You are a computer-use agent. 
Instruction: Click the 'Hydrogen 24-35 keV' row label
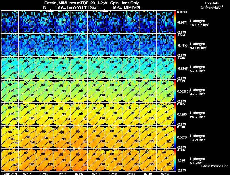click(x=198, y=115)
